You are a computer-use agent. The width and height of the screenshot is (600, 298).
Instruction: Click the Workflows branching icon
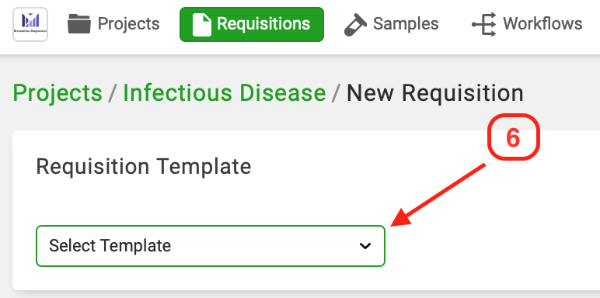484,25
